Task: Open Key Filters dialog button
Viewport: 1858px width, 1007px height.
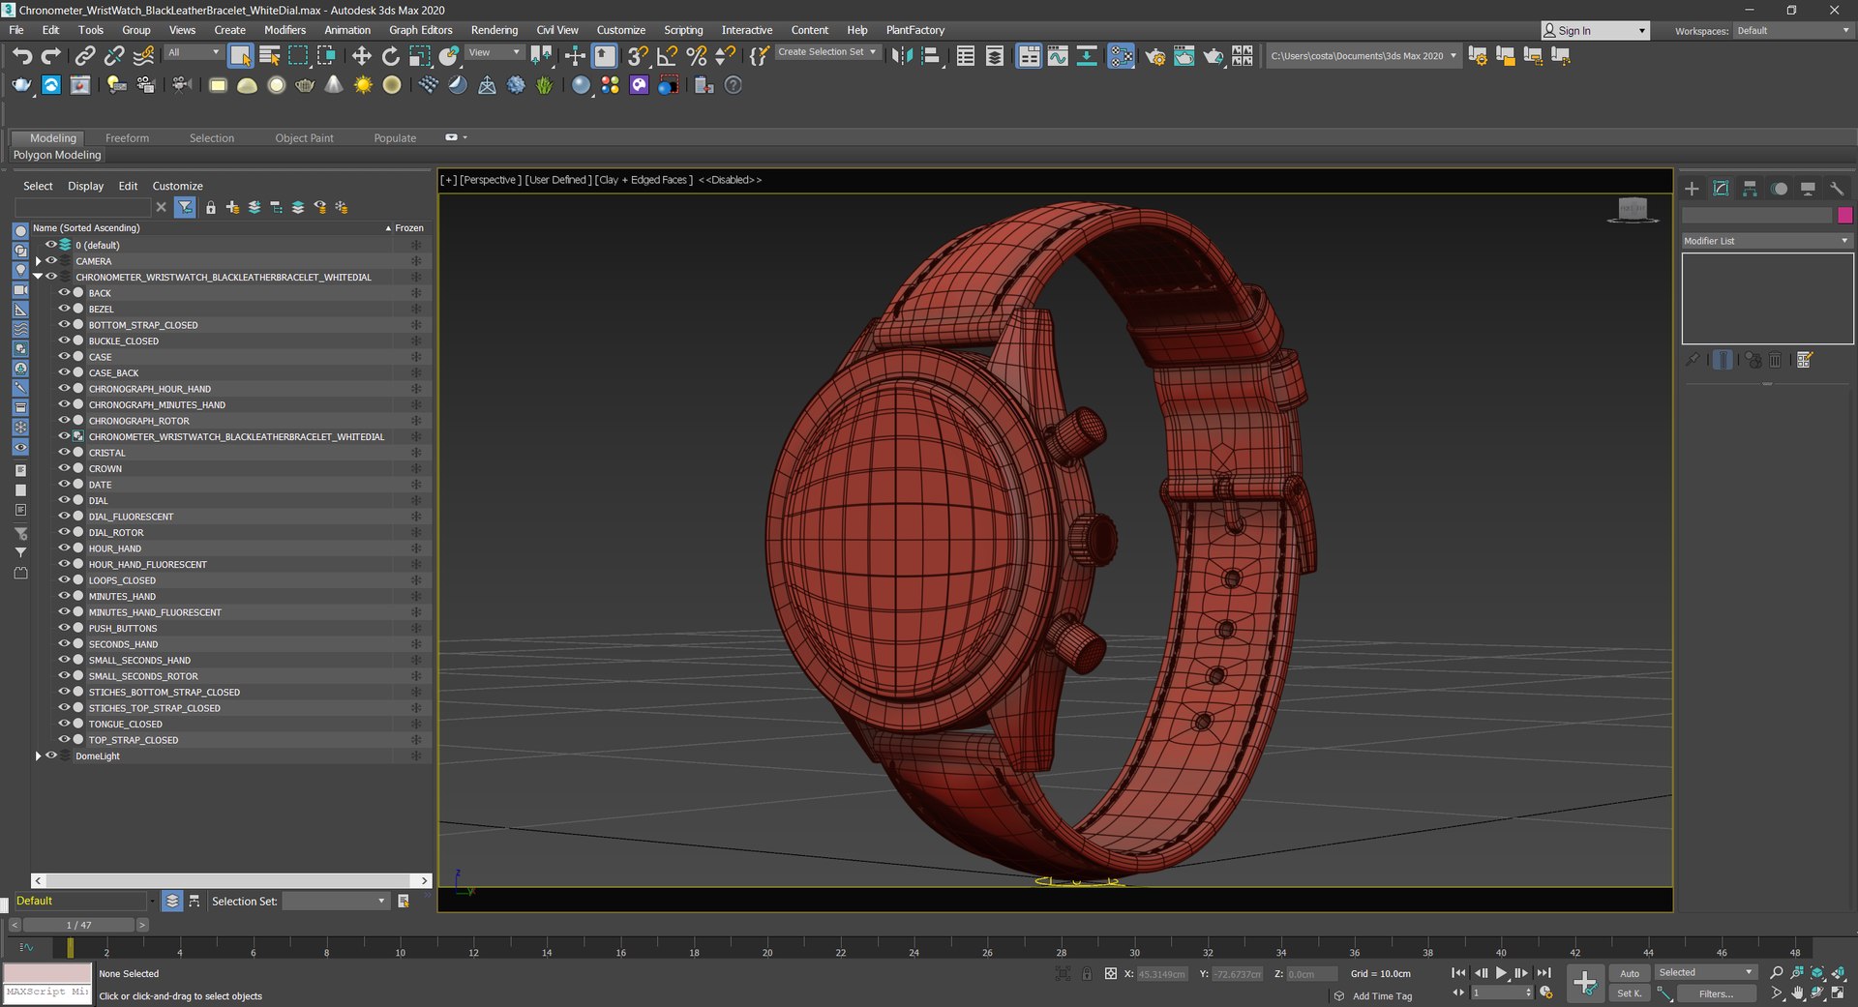Action: pos(1716,993)
